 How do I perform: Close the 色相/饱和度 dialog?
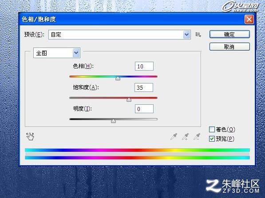click(249, 19)
